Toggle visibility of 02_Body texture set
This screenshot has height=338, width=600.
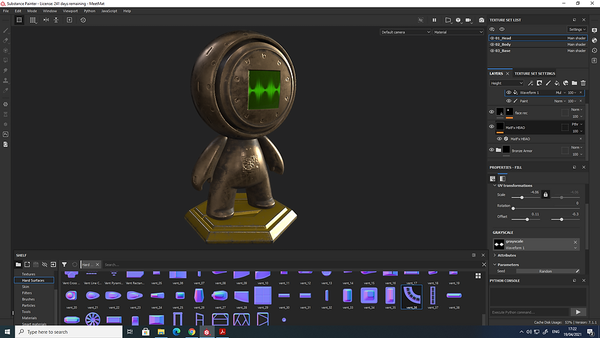pyautogui.click(x=492, y=45)
